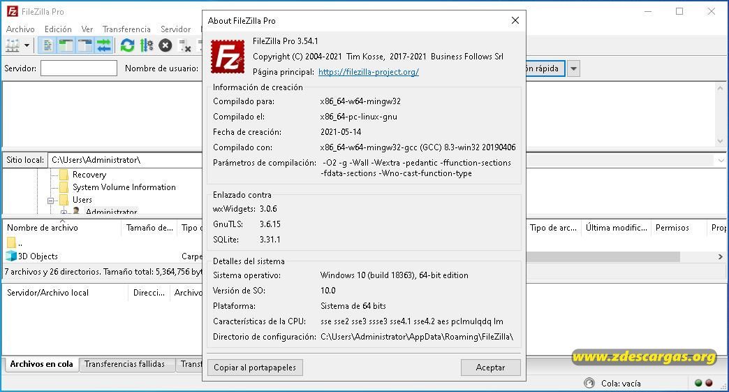Sort local list by Tamaño de... column

[149, 228]
